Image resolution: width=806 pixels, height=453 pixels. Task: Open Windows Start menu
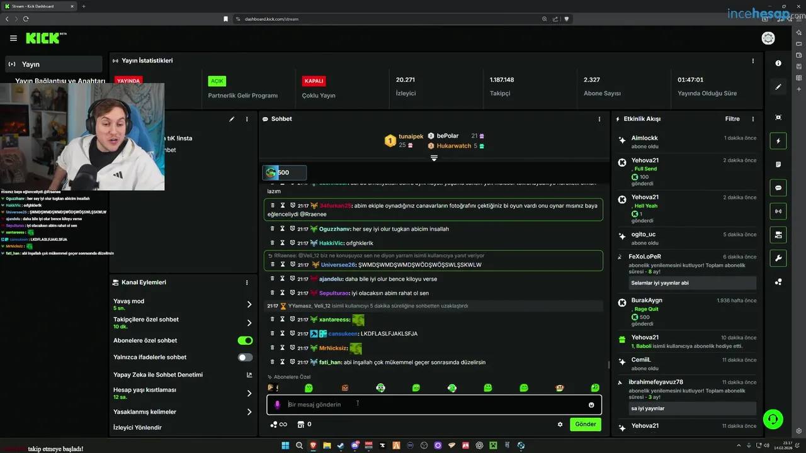click(x=285, y=445)
